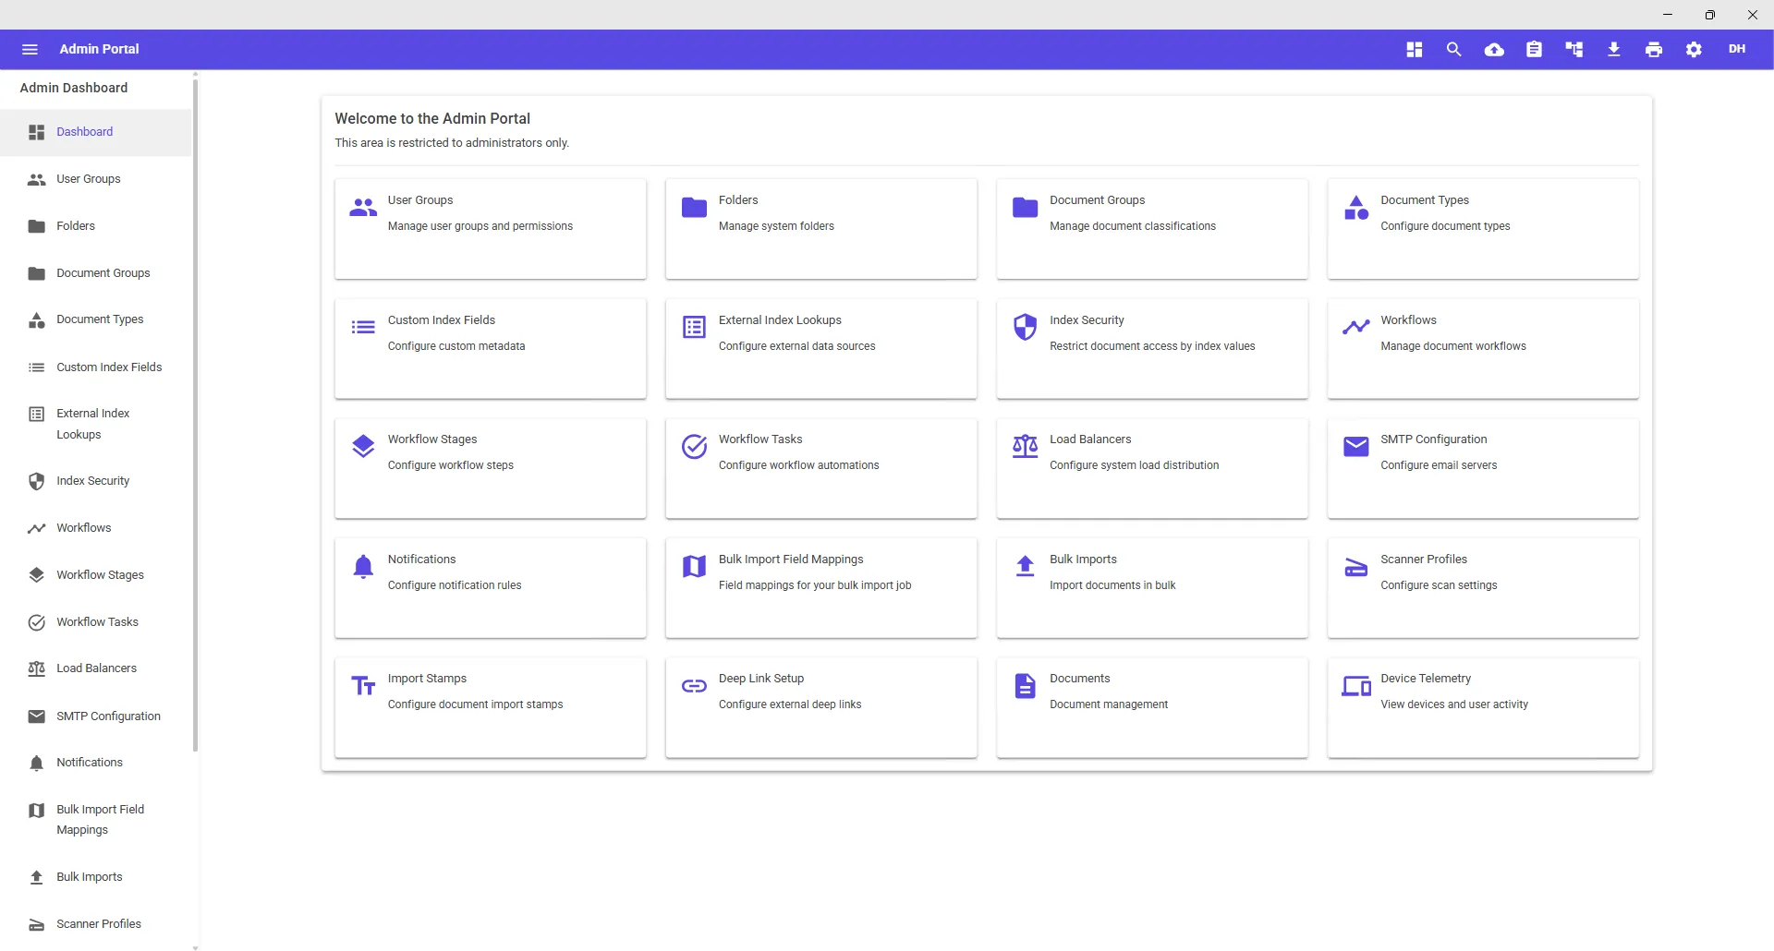Click the Scanner Profiles card scanner icon
This screenshot has width=1774, height=951.
pyautogui.click(x=1356, y=567)
